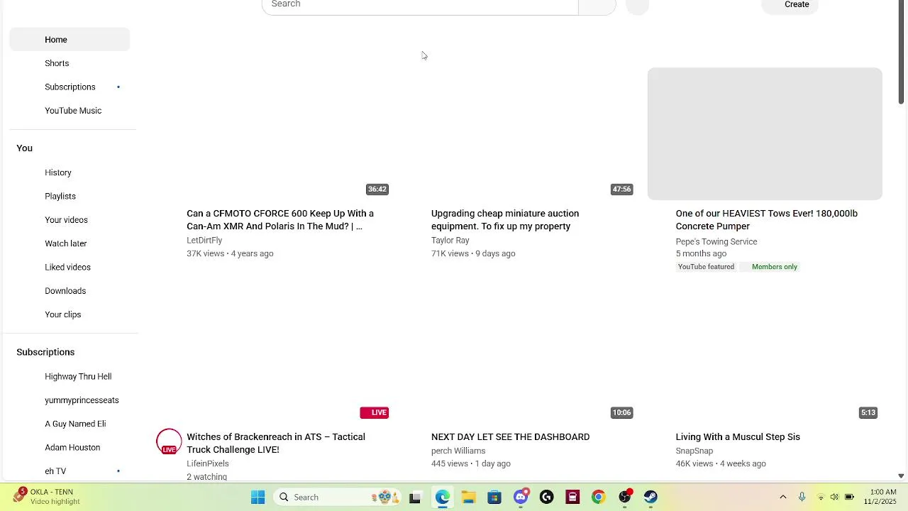Open File Explorer from the taskbar
The height and width of the screenshot is (511, 908).
468,498
